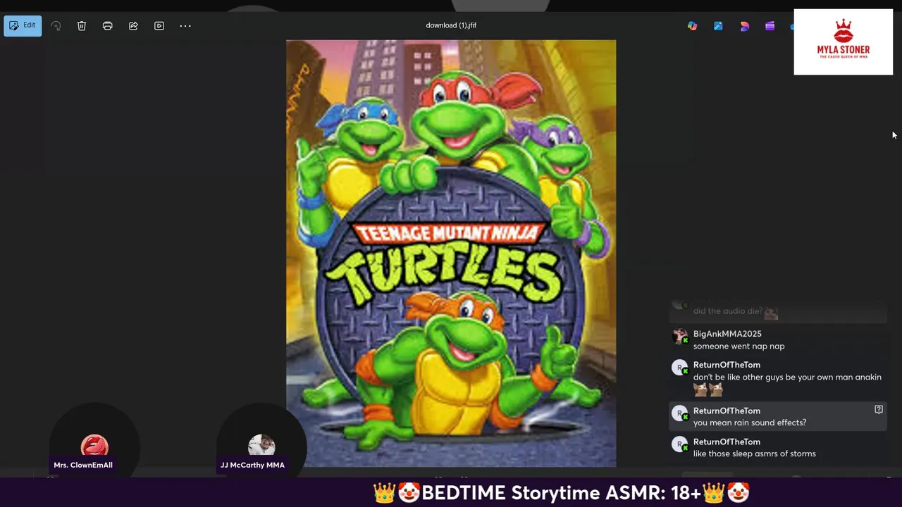Click the Myla Stoner logo overlay
Viewport: 902px width, 507px height.
pyautogui.click(x=844, y=42)
